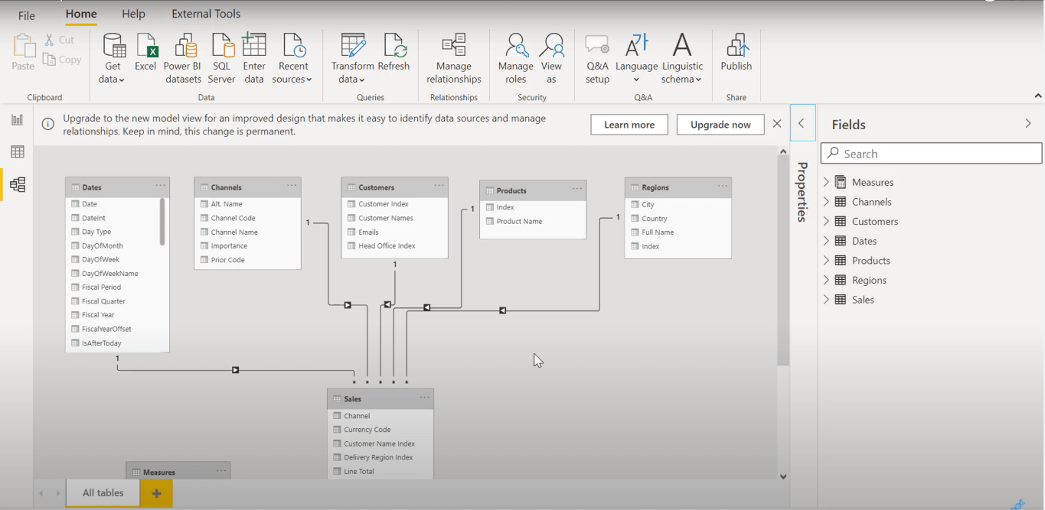The height and width of the screenshot is (510, 1045).
Task: Select the Home ribbon tab
Action: pos(81,14)
